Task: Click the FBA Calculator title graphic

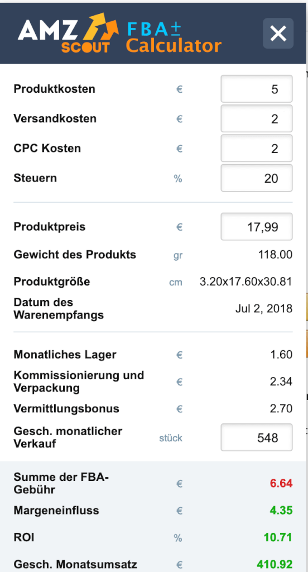Action: point(174,37)
